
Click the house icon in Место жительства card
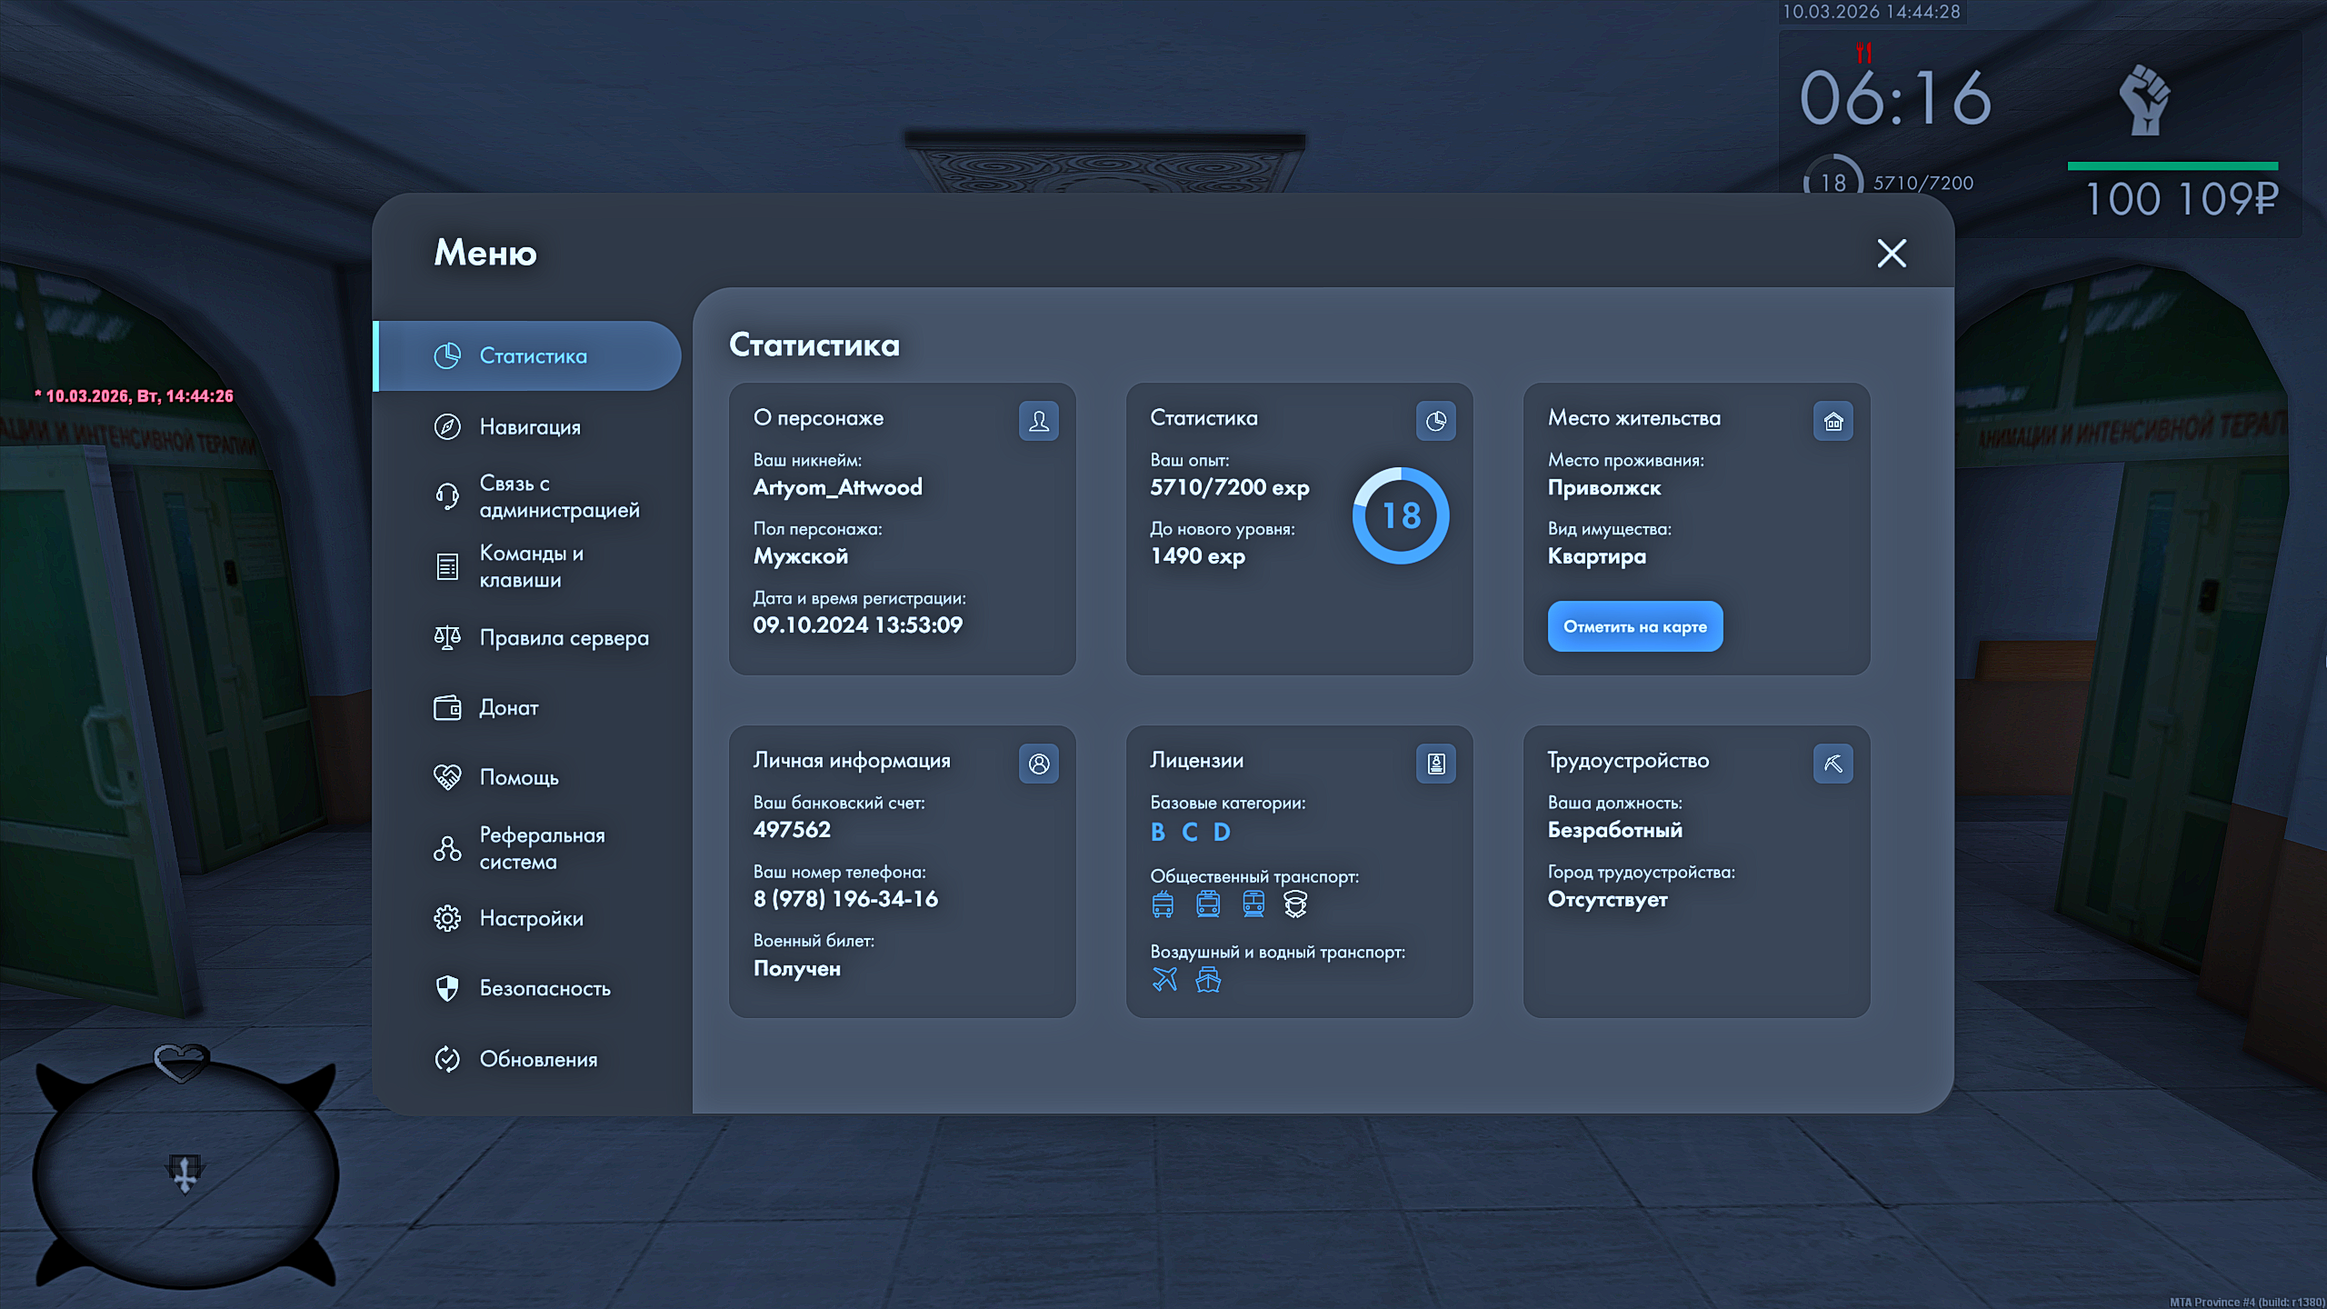pyautogui.click(x=1833, y=421)
